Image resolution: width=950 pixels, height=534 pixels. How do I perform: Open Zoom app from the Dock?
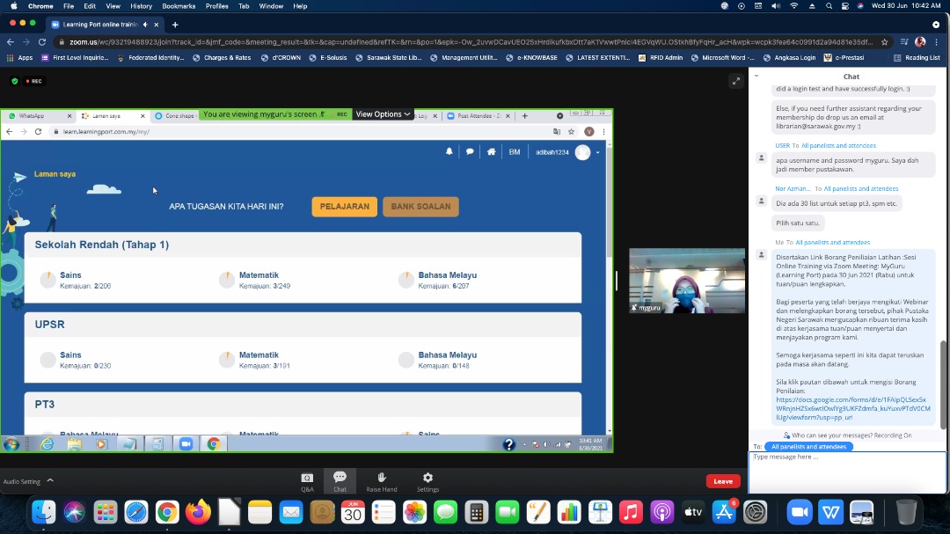tap(799, 513)
